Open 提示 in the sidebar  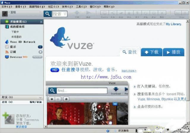[x=13, y=47]
